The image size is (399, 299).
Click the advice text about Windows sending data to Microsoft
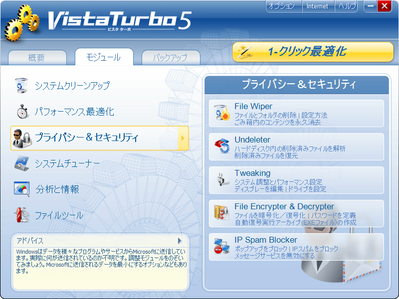(x=101, y=261)
